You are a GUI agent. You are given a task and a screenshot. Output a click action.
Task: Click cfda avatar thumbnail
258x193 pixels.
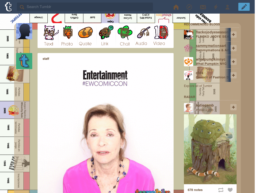(x=188, y=75)
